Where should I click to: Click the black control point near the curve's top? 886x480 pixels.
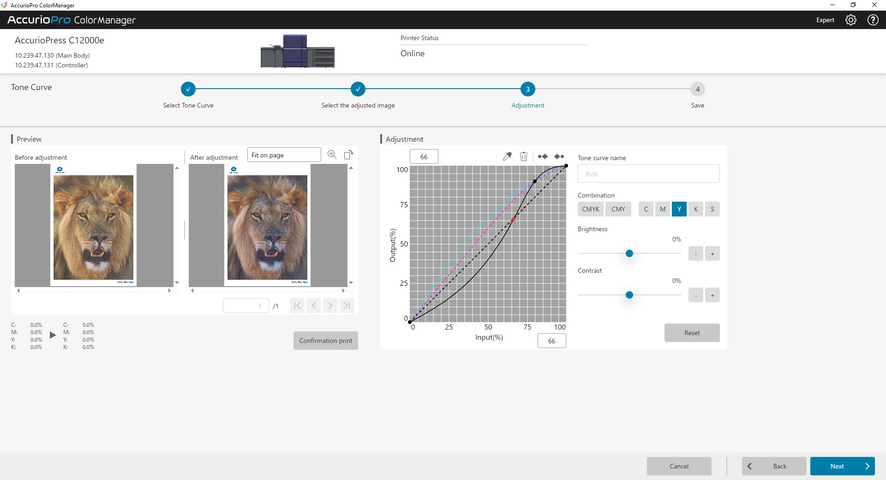[535, 181]
